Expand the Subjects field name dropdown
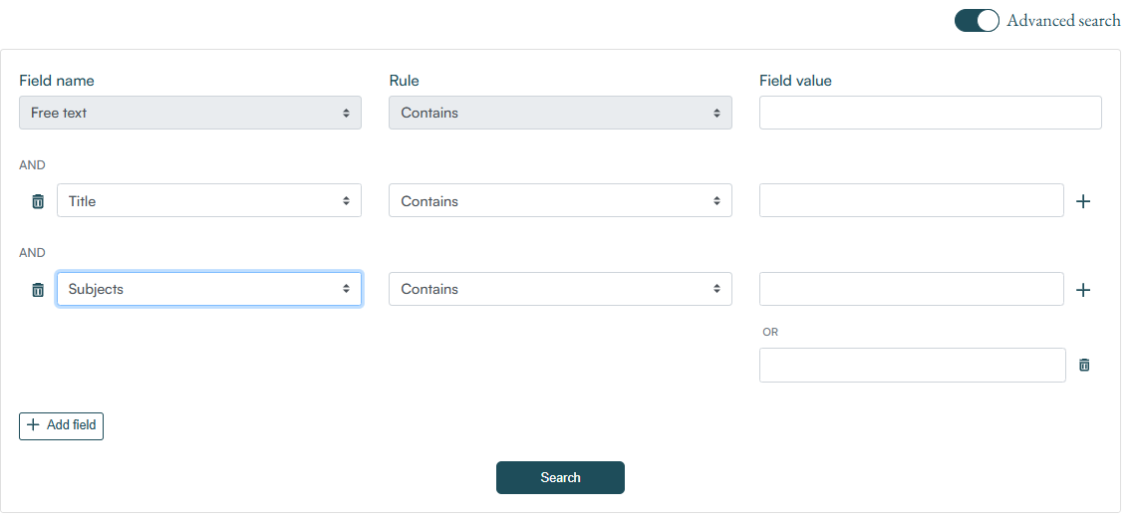This screenshot has height=523, width=1137. (208, 289)
